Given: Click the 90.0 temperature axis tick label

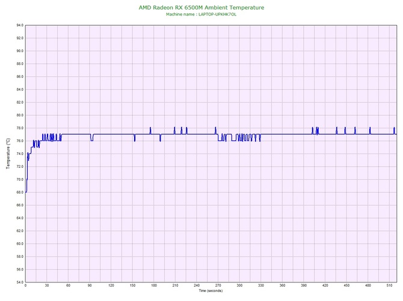Looking at the screenshot, I should (20, 51).
